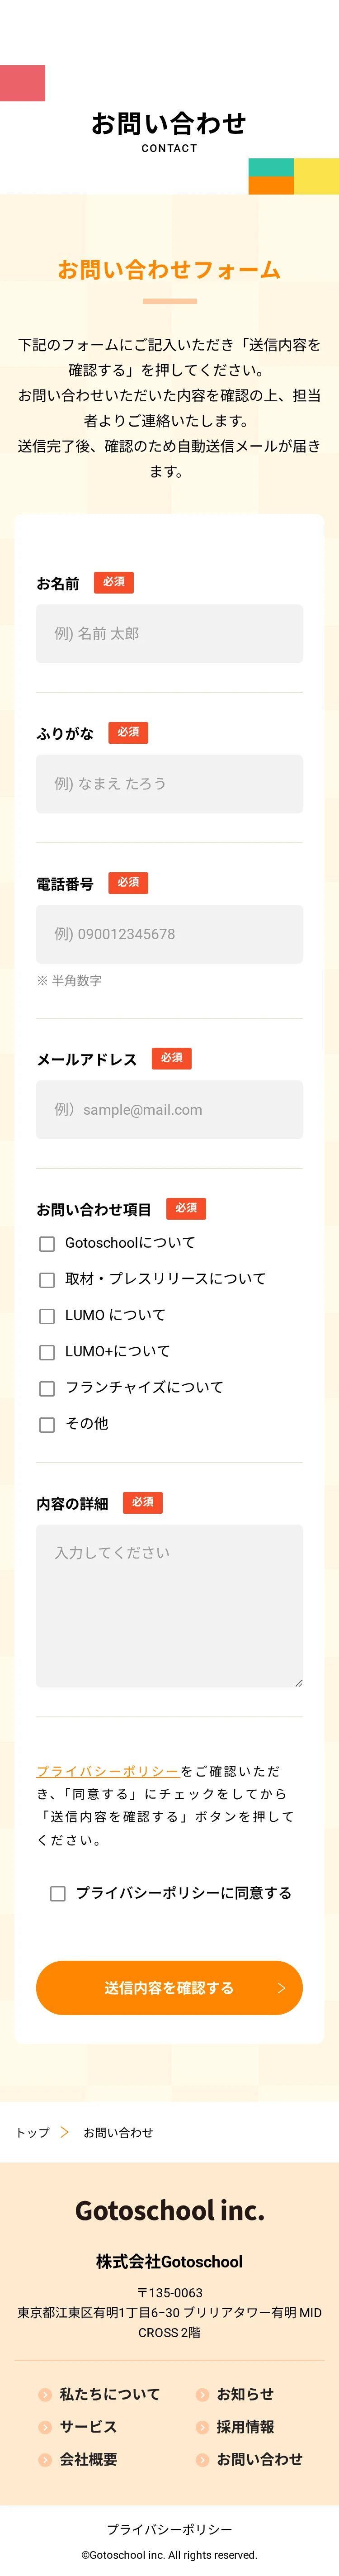339x2576 pixels.
Task: Click the お名前 input field
Action: click(169, 633)
